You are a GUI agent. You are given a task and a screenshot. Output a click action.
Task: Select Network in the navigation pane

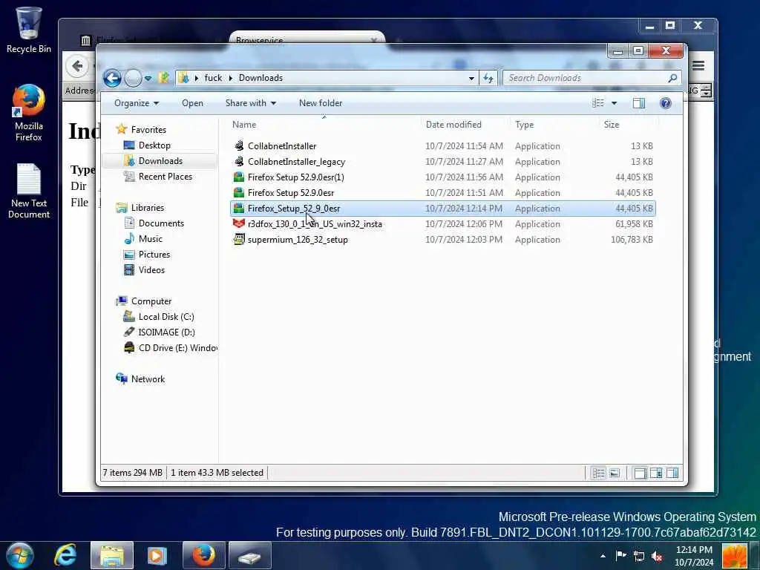148,379
